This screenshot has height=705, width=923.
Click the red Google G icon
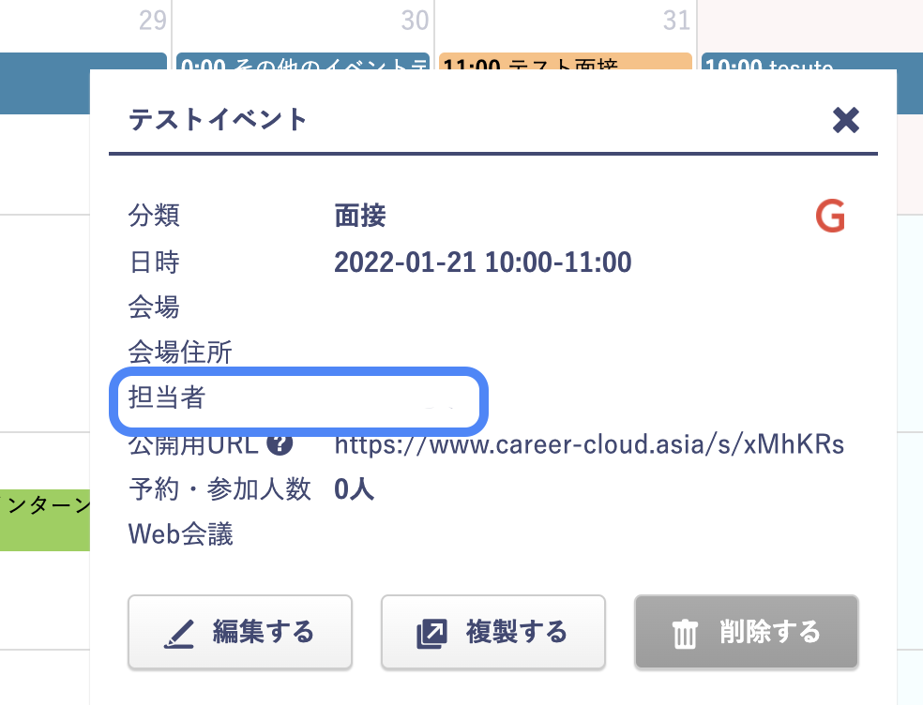coord(830,217)
